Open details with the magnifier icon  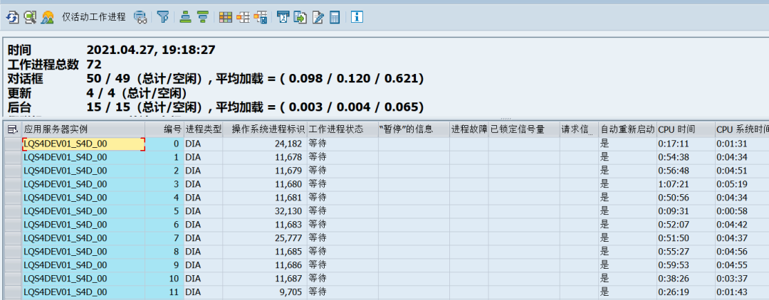30,17
